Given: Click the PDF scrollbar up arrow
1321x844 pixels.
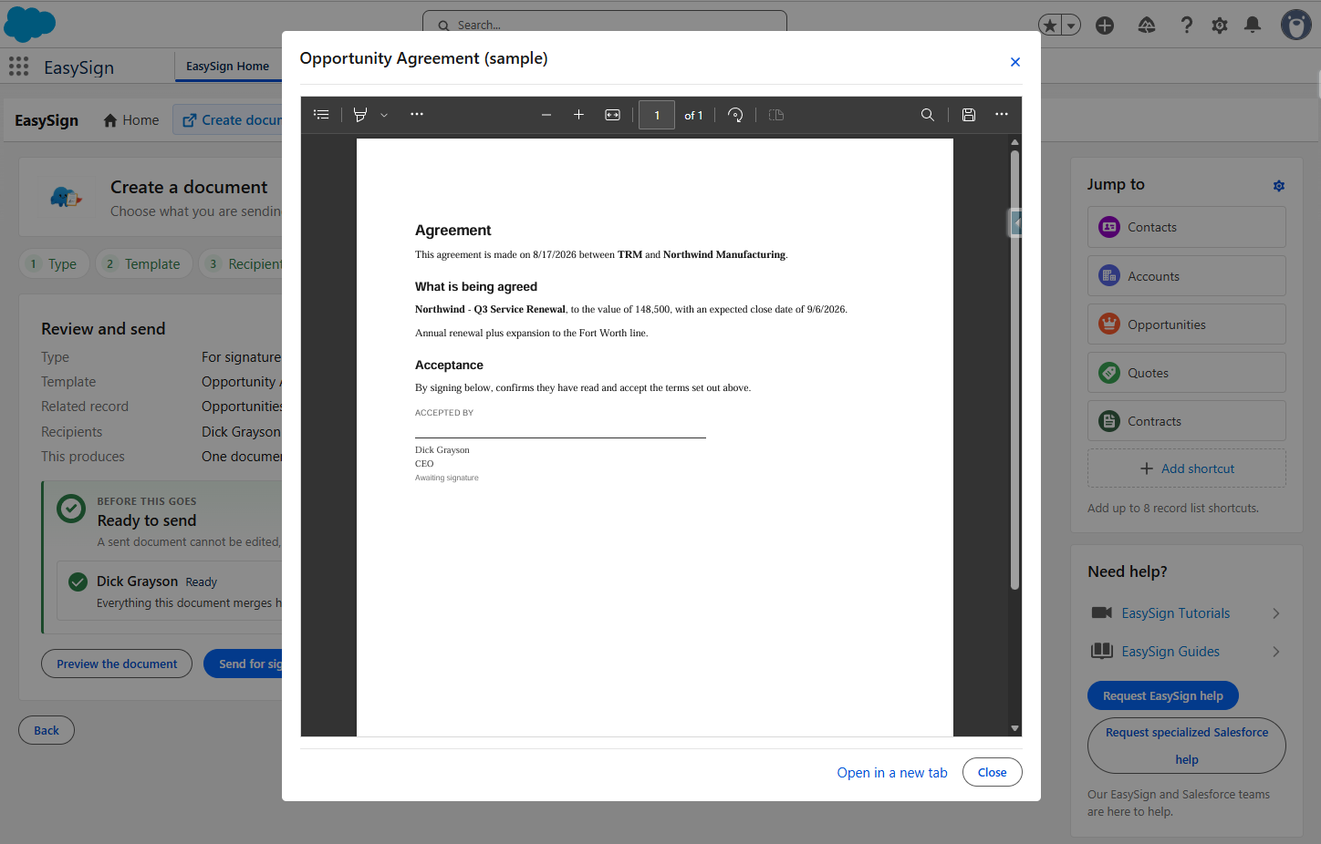Looking at the screenshot, I should 1014,142.
